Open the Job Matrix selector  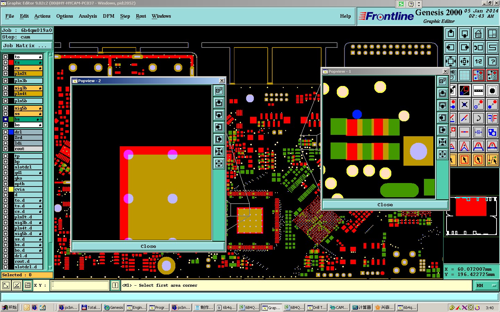point(27,46)
